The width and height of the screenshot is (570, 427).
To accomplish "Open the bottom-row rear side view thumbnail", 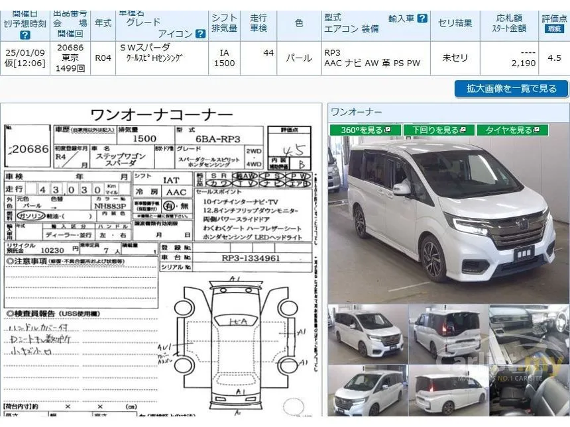I will (449, 391).
